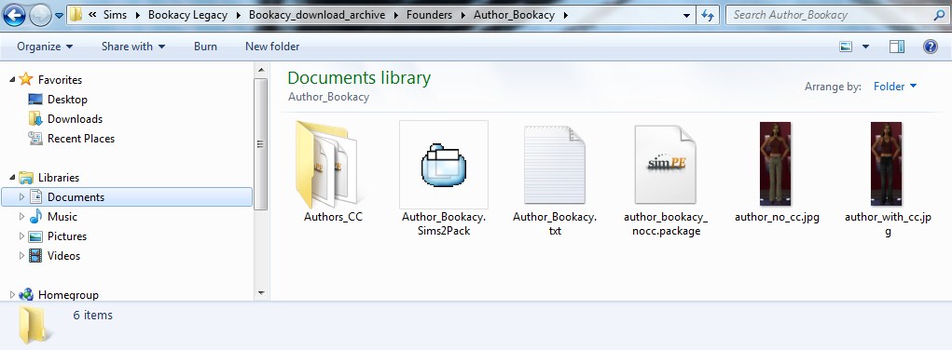Click the Libraries icon
This screenshot has width=952, height=350.
25,178
